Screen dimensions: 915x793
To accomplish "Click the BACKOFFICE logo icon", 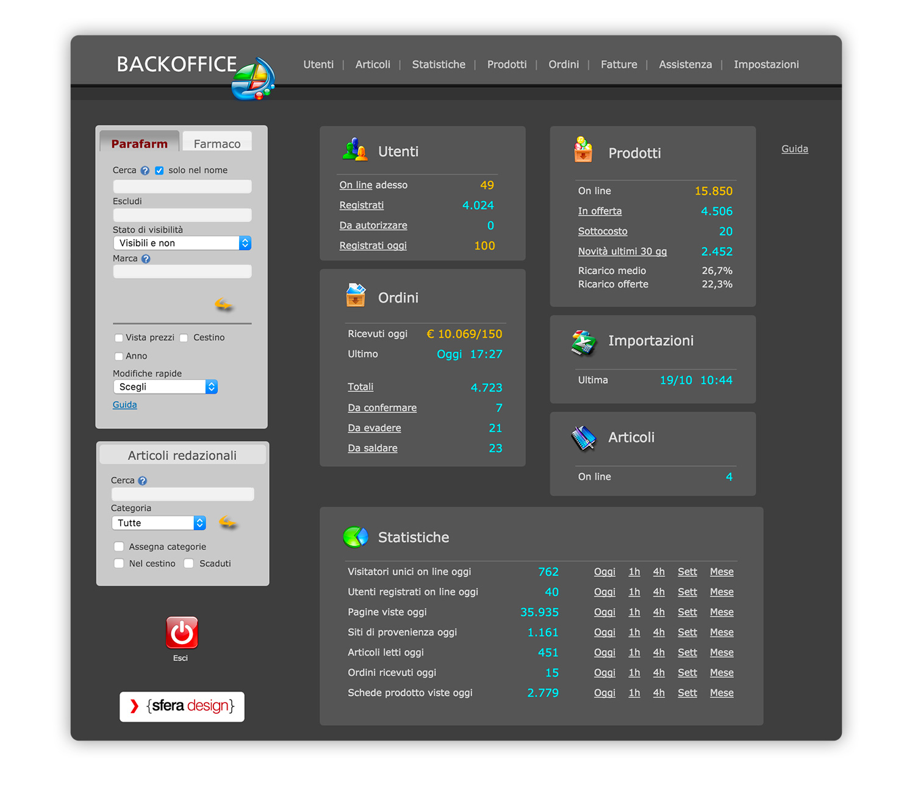I will pos(252,78).
